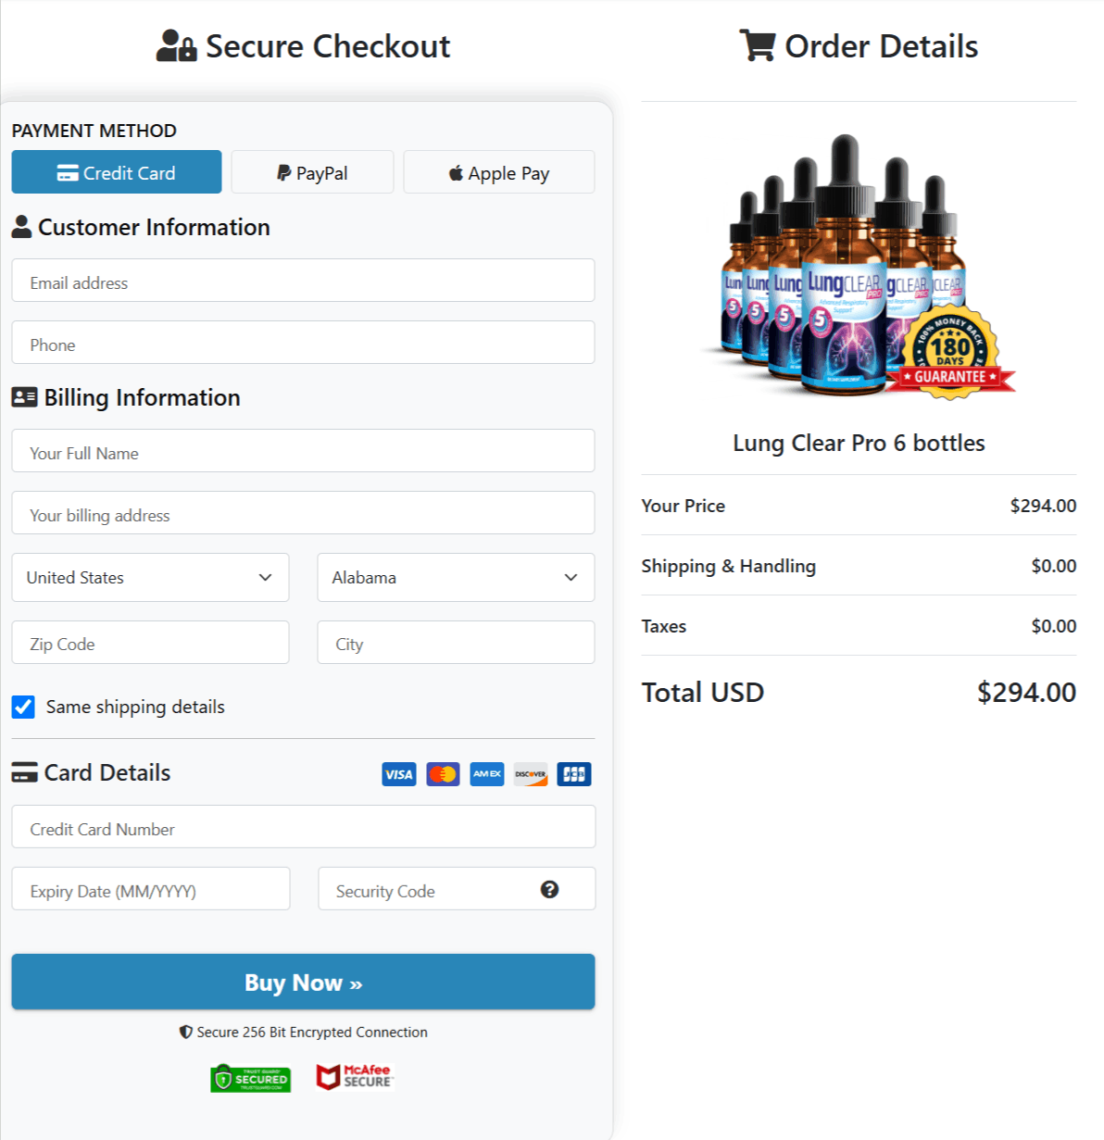Open the Alabama state dropdown
Screen dimensions: 1104x1140
(456, 577)
